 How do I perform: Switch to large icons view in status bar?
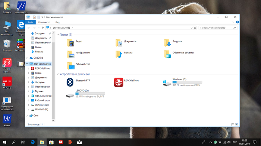point(237,124)
